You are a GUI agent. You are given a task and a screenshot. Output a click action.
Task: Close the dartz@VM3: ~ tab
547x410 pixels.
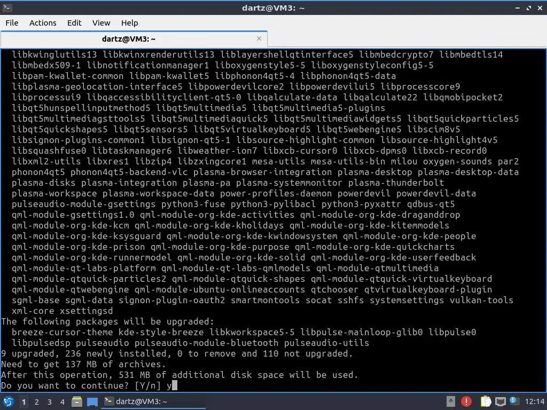coord(259,38)
